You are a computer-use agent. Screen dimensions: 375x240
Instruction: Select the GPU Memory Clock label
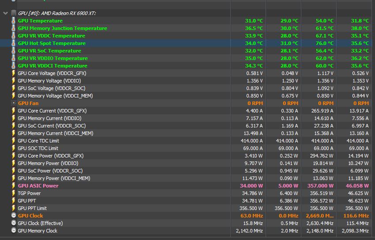[x=37, y=231]
